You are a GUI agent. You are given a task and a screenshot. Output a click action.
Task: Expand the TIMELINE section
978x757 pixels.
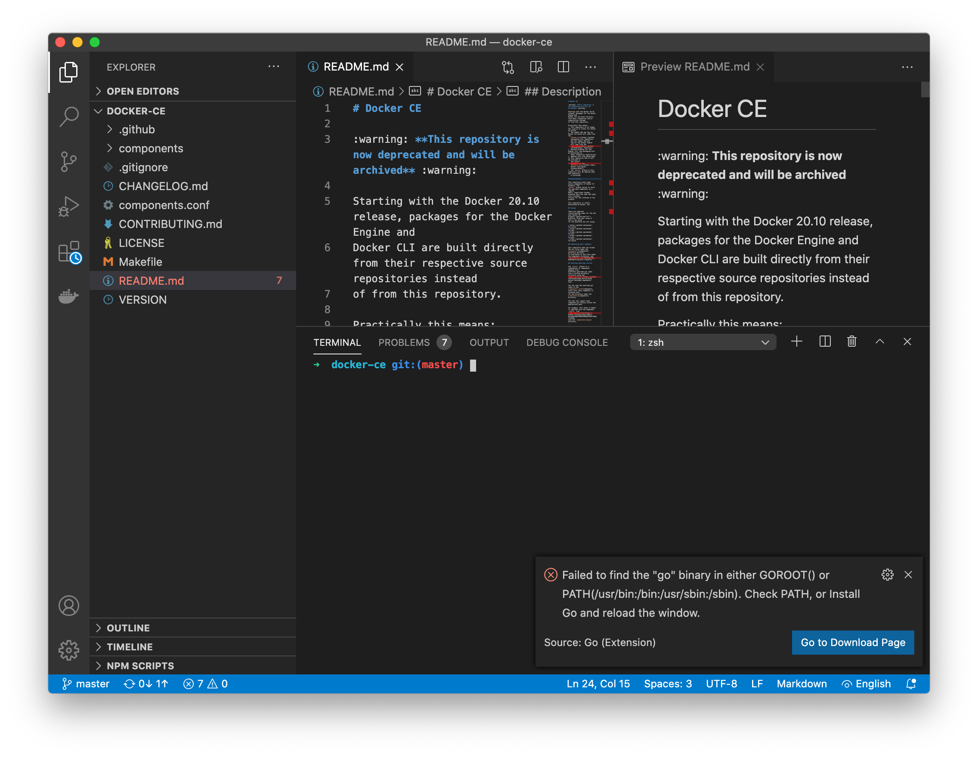point(192,646)
